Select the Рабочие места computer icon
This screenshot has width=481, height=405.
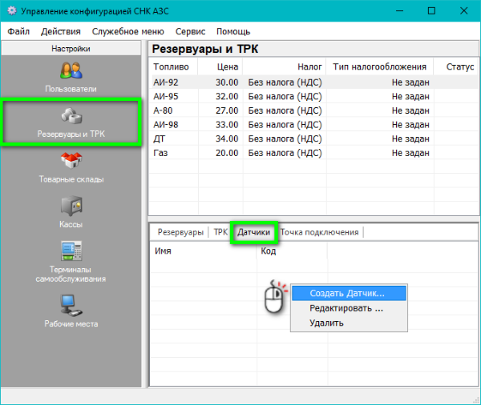[x=71, y=305]
